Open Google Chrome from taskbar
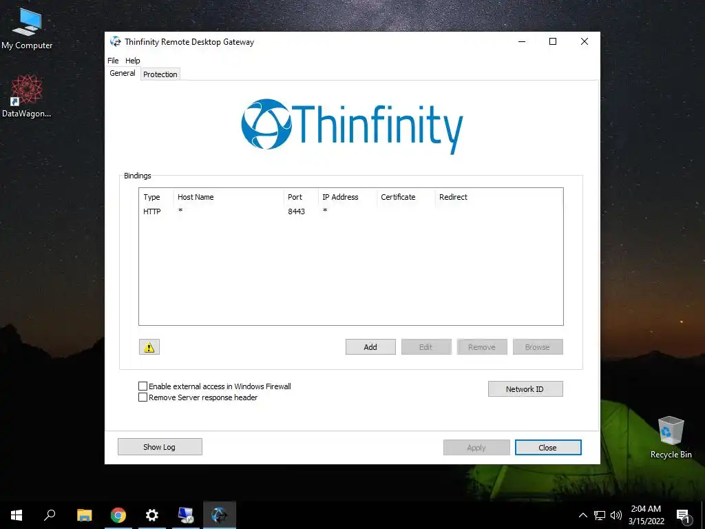705x529 pixels. pos(118,515)
